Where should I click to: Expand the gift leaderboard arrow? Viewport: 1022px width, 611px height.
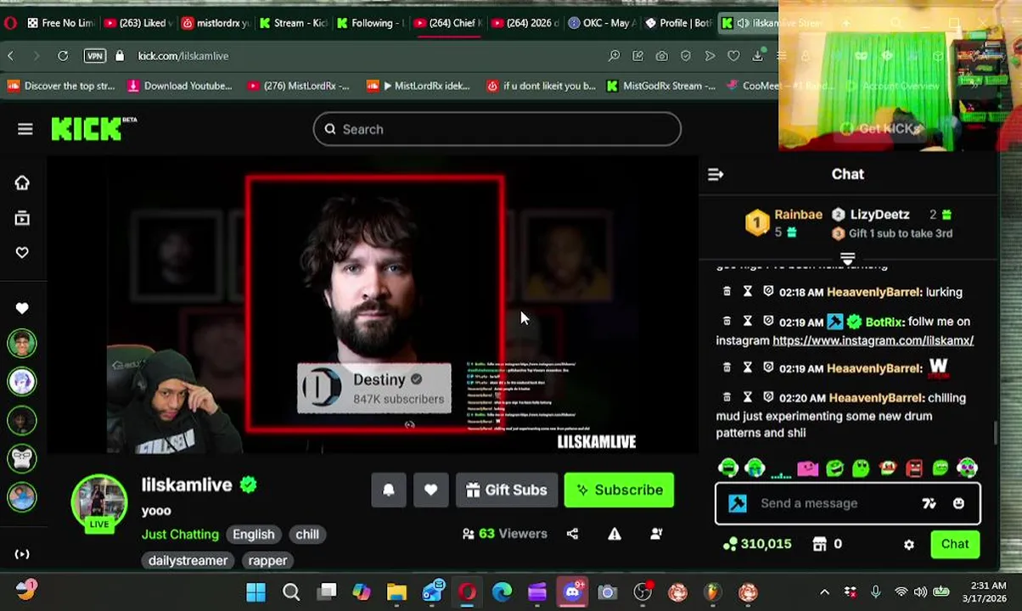(x=847, y=257)
